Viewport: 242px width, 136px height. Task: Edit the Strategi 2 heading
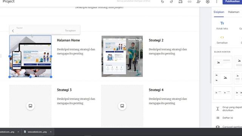pos(156,40)
